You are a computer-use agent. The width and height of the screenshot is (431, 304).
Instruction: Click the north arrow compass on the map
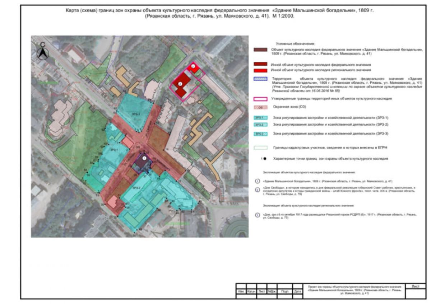click(x=43, y=52)
